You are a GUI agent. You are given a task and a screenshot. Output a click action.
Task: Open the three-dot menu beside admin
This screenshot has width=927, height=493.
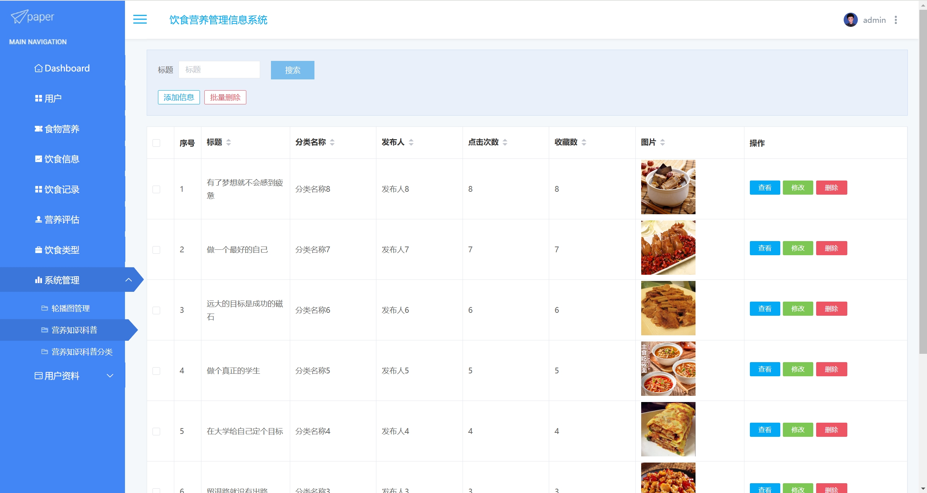pyautogui.click(x=895, y=20)
